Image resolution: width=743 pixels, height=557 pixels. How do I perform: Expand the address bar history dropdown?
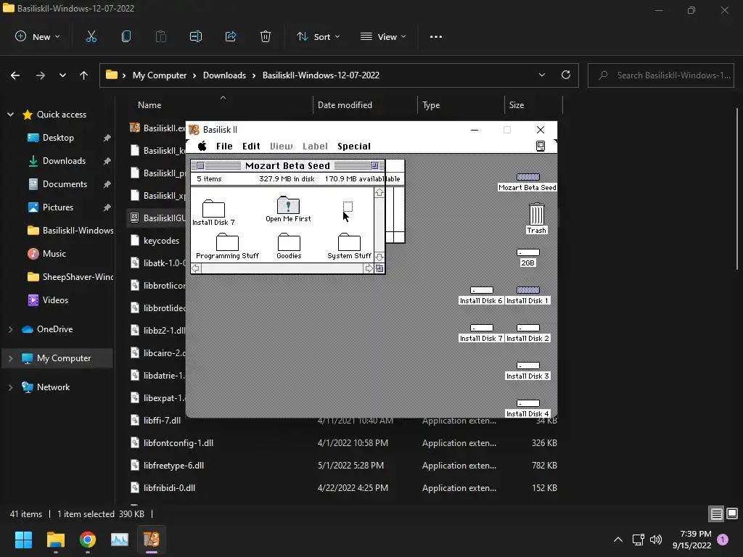541,75
